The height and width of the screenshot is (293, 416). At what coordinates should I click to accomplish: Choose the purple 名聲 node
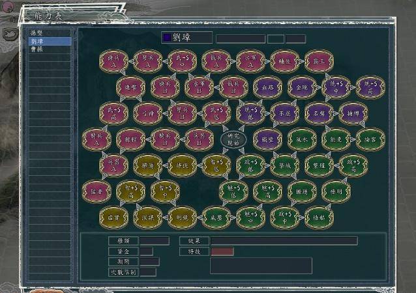319,113
